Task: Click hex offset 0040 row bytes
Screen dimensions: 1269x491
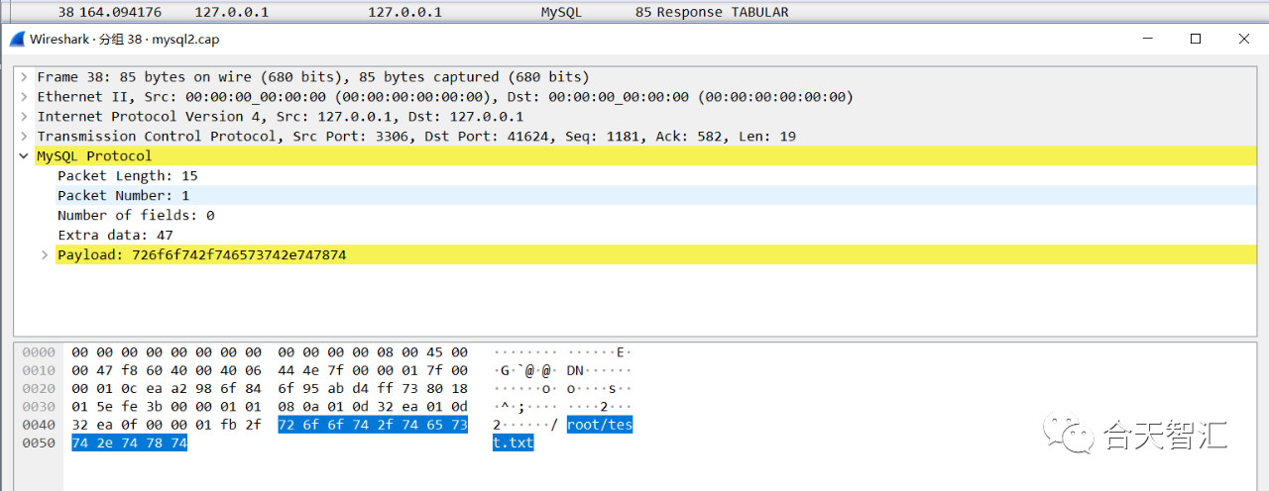Action: 270,425
